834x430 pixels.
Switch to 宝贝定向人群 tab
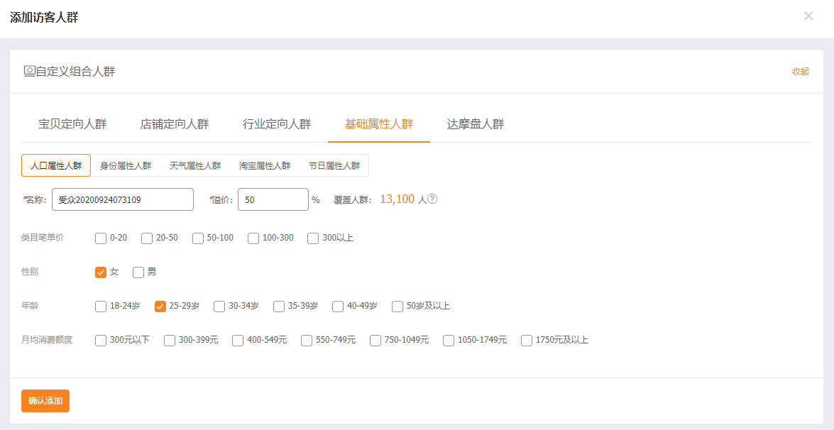pyautogui.click(x=72, y=124)
